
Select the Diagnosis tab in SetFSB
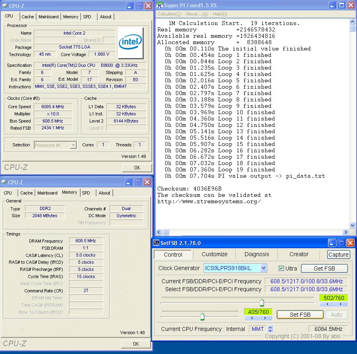point(257,254)
